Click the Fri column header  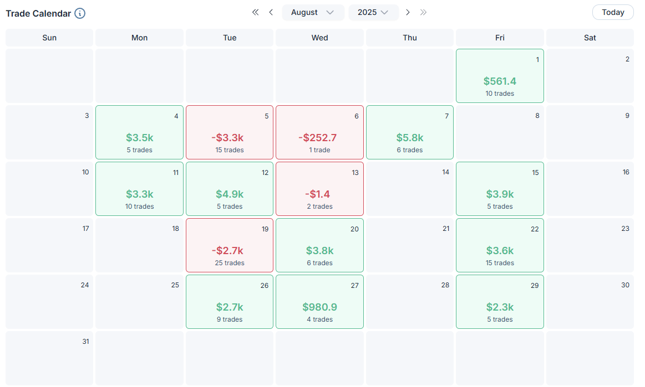coord(500,38)
